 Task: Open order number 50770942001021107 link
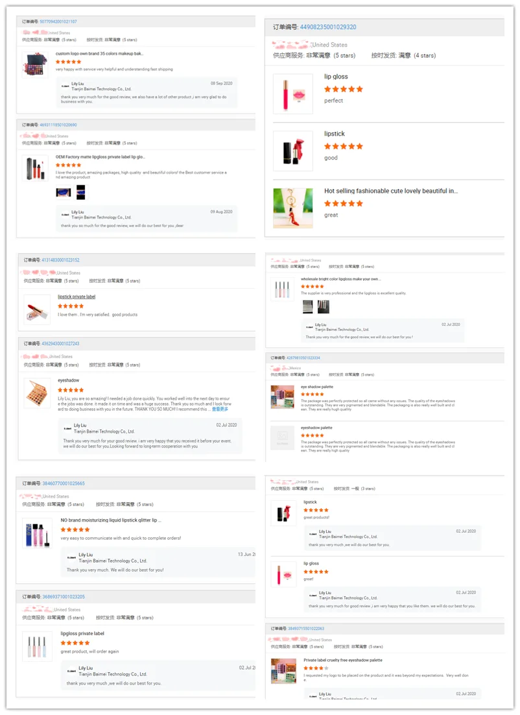[58, 22]
